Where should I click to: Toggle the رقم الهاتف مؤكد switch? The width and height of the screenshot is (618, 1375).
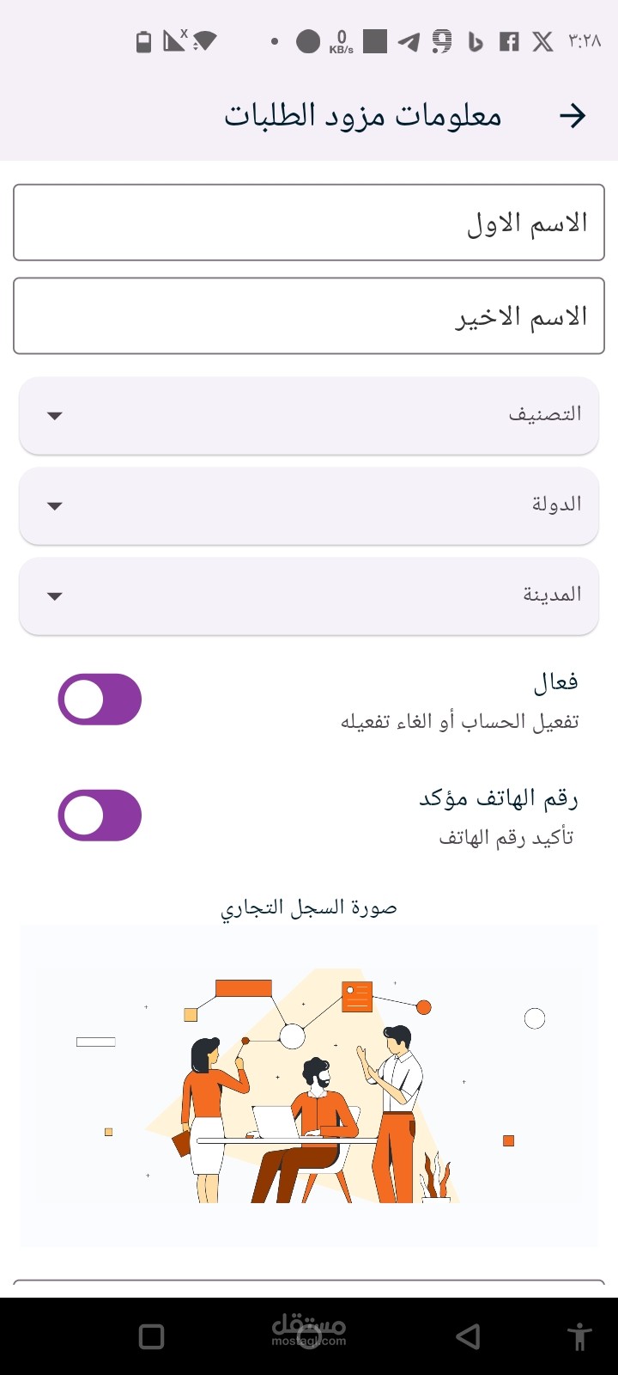[100, 816]
